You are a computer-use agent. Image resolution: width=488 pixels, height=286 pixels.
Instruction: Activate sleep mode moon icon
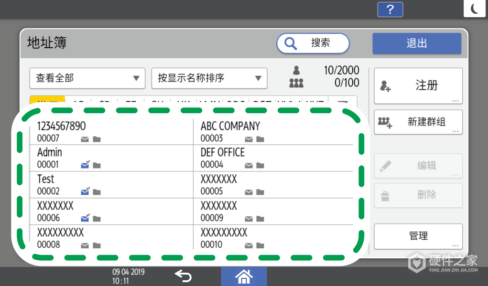click(475, 9)
